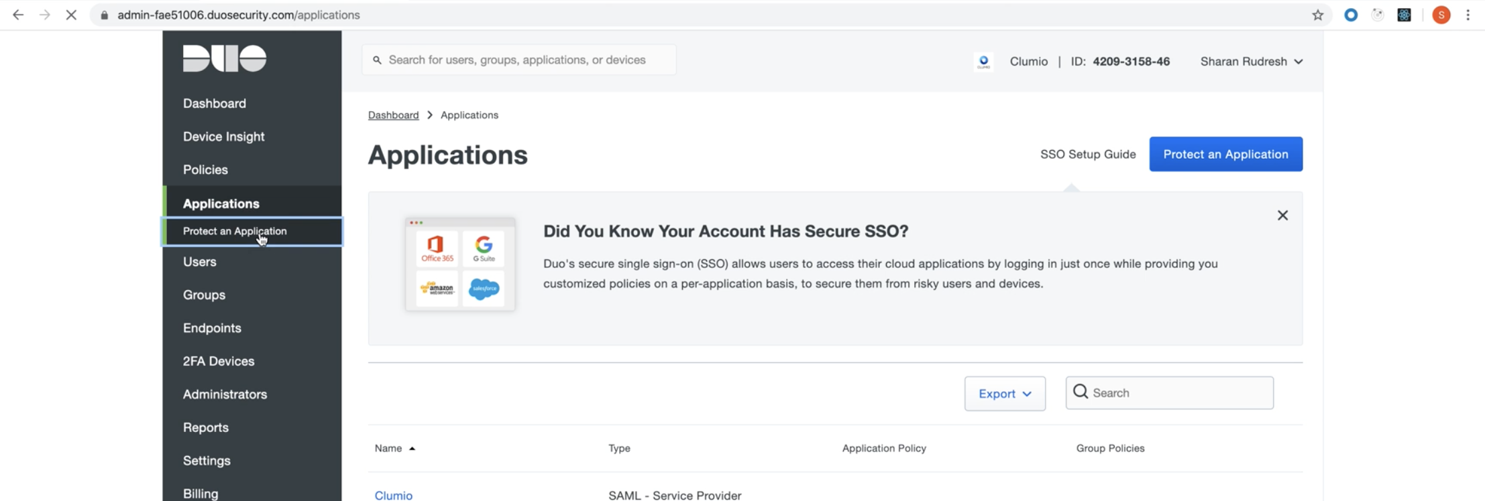The image size is (1485, 501).
Task: Bookmark page with star icon
Action: (1317, 15)
